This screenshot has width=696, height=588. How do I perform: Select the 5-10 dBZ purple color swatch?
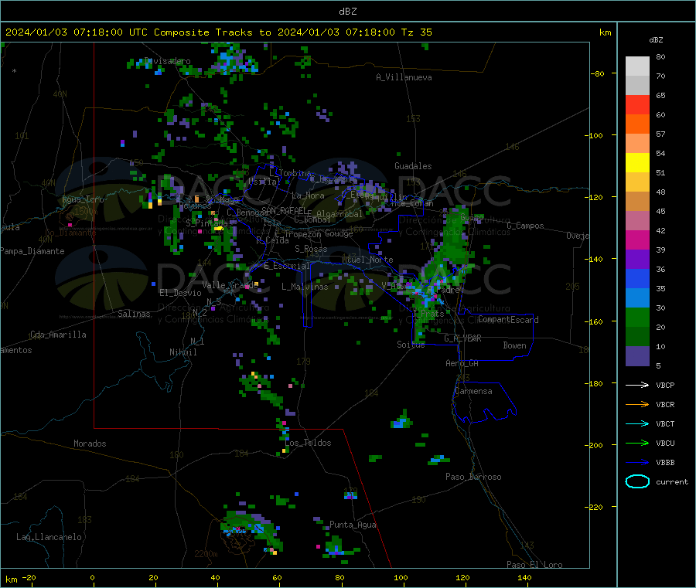click(x=637, y=356)
